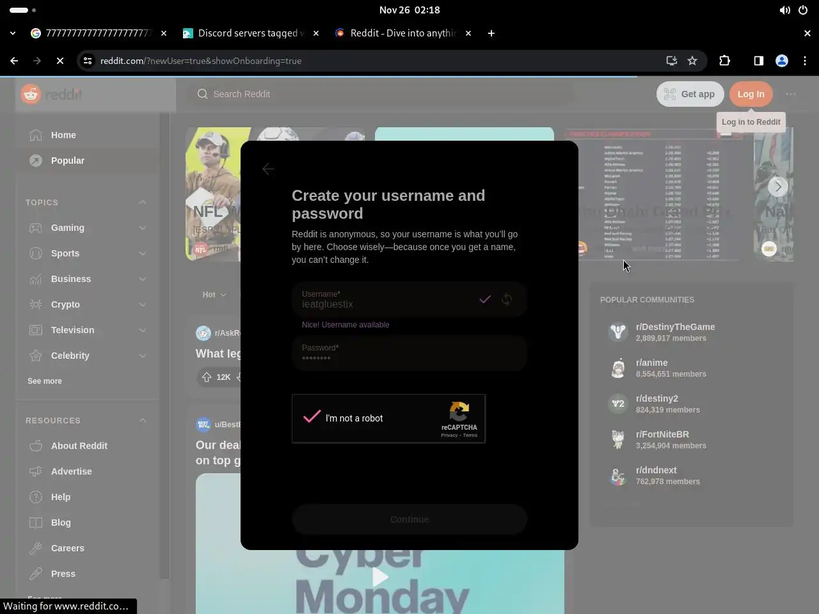Screen dimensions: 819x614
Task: Expand the Business topic chevron
Action: [x=142, y=279]
